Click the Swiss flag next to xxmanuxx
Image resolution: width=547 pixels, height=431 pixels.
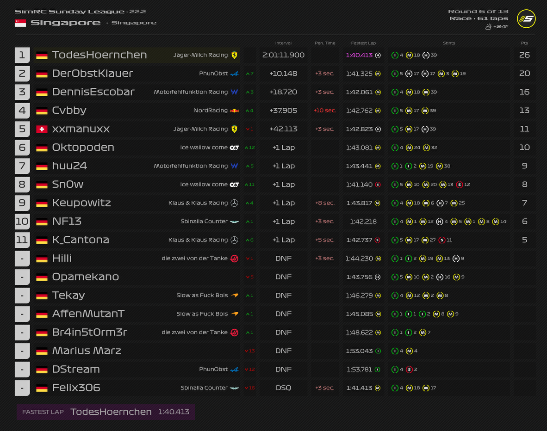tap(42, 129)
